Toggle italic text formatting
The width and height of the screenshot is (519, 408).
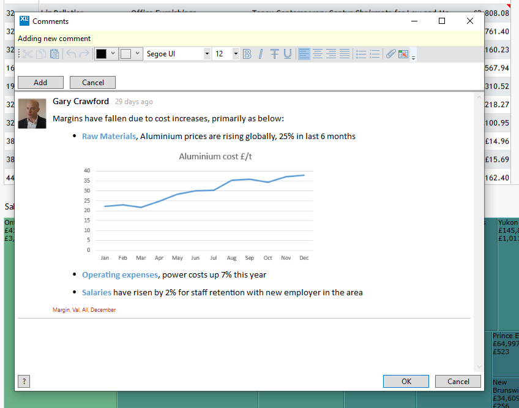point(261,54)
